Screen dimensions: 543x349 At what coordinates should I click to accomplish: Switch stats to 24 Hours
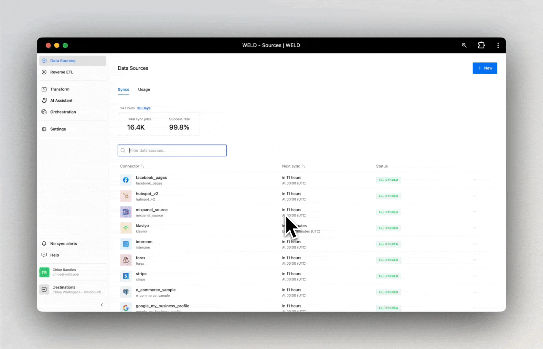point(127,108)
